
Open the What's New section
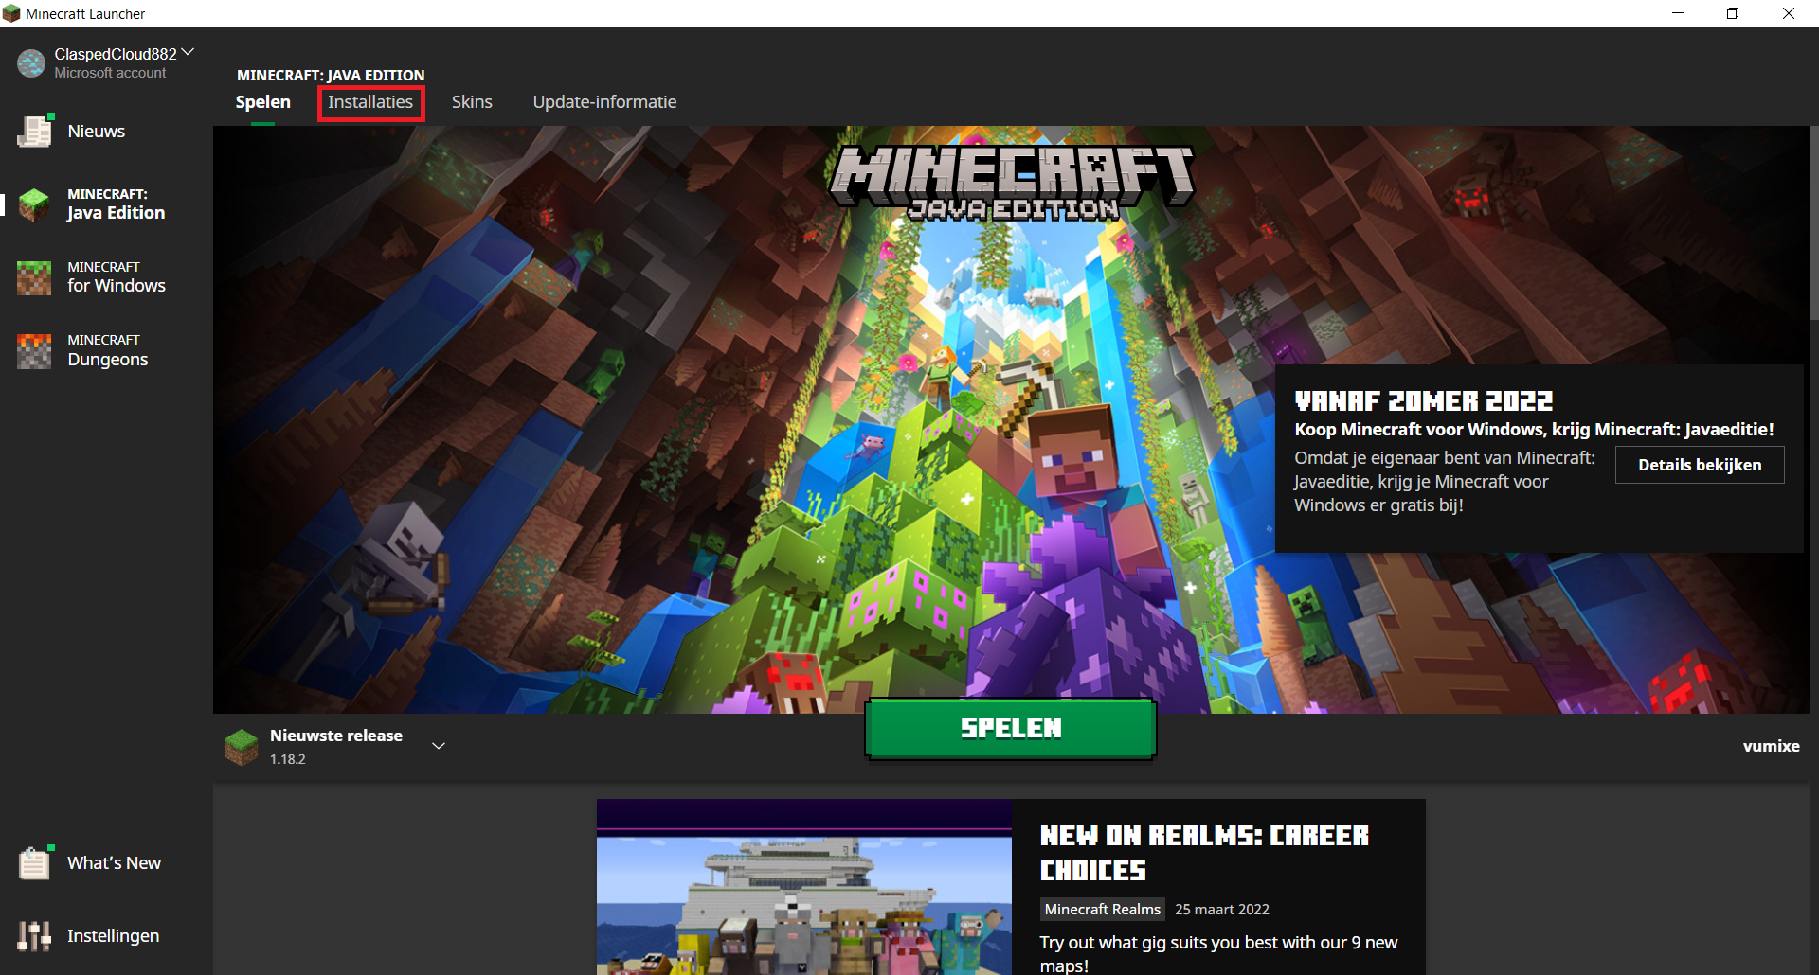[x=114, y=862]
